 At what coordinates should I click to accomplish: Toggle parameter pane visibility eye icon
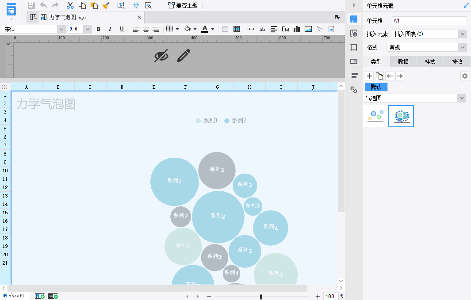tap(161, 56)
